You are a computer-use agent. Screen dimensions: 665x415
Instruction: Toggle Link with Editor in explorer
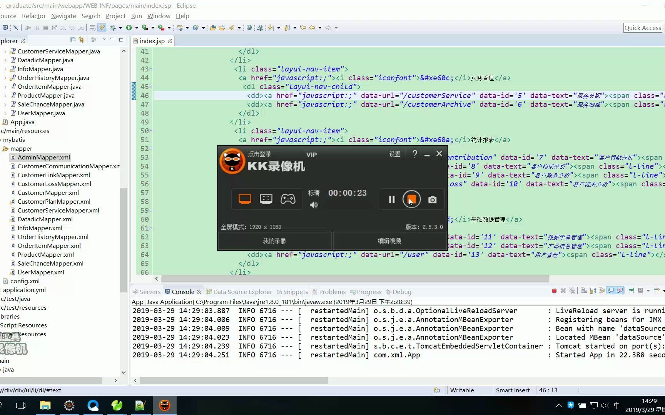click(82, 40)
